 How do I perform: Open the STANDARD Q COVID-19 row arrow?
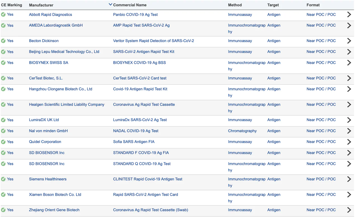click(x=349, y=164)
